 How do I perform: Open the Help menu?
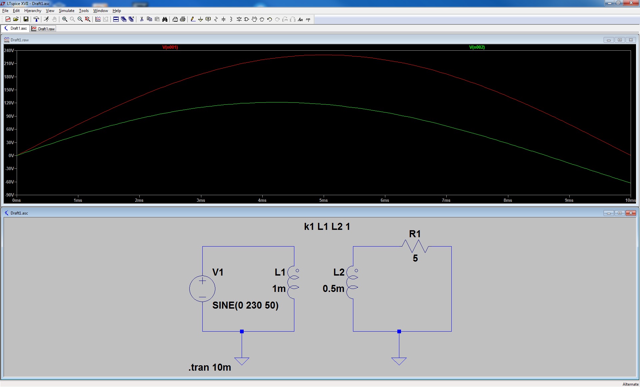point(117,11)
